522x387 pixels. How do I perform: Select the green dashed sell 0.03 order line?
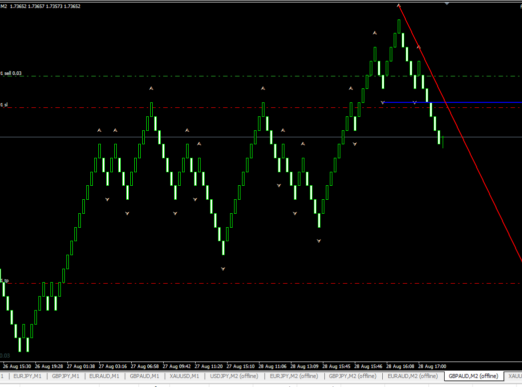pos(261,76)
